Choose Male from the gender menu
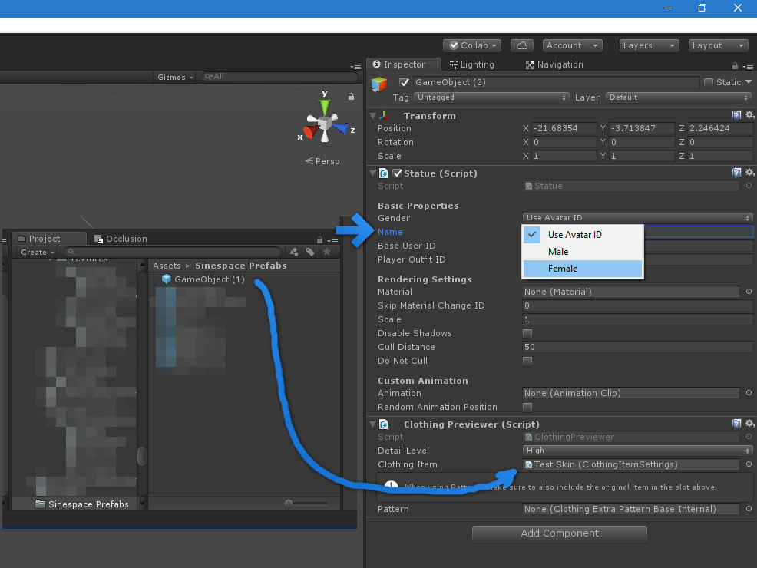757x568 pixels. (583, 252)
